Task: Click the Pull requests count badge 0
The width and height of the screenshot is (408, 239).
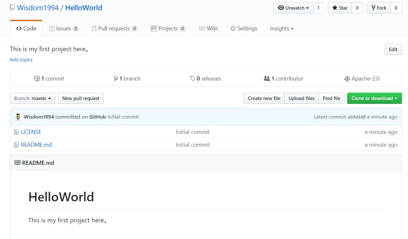Action: click(135, 29)
